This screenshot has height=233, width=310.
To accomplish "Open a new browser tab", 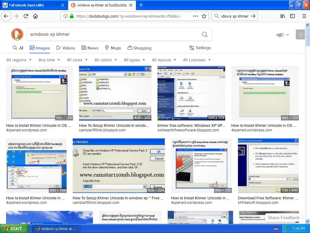I will coord(141,5).
